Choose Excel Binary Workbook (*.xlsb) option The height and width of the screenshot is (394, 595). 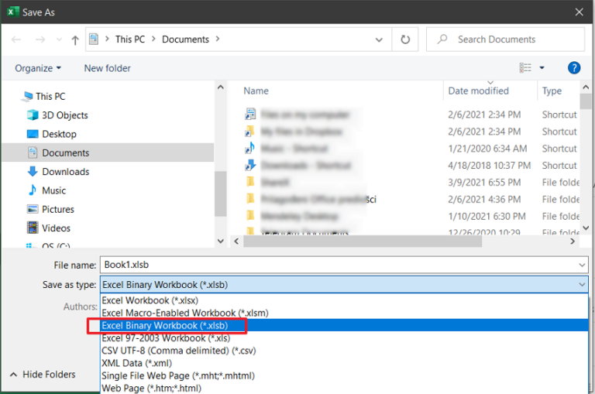[344, 325]
